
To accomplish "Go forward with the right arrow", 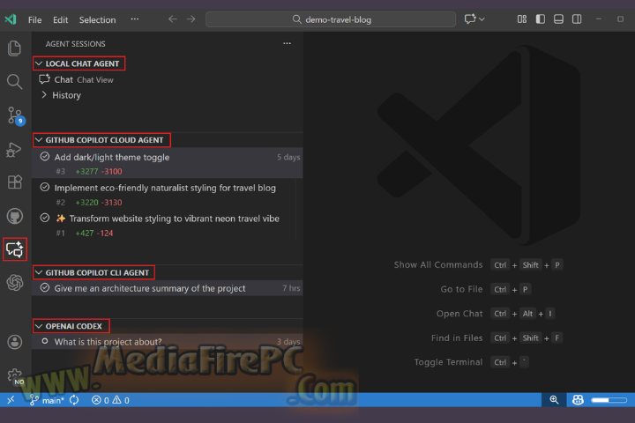I will (x=190, y=19).
